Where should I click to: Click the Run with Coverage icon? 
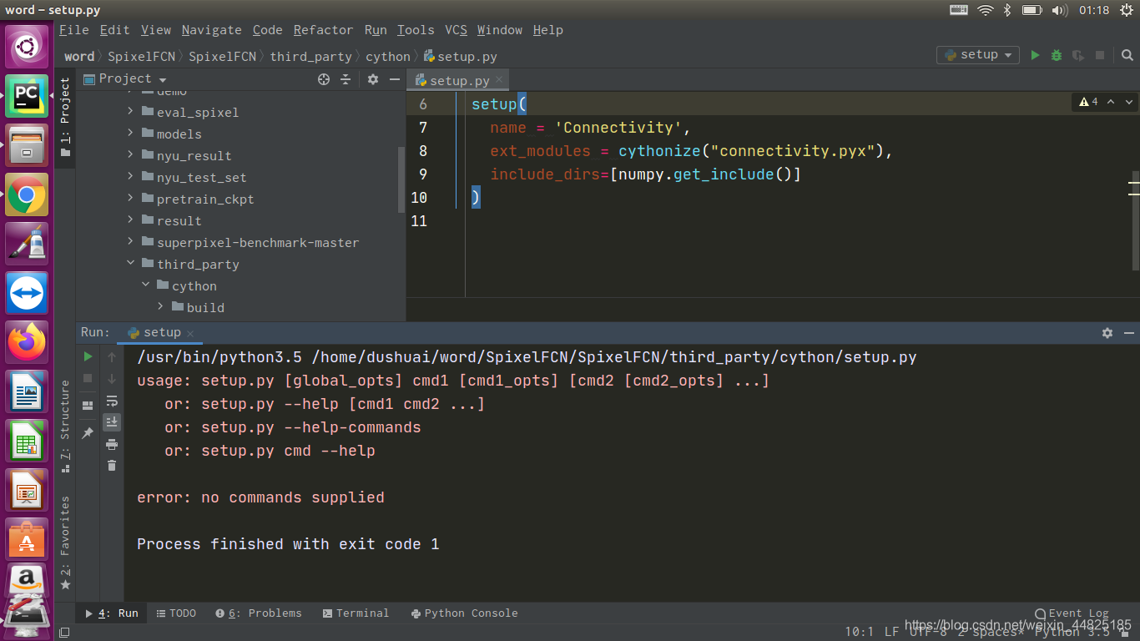(1078, 55)
